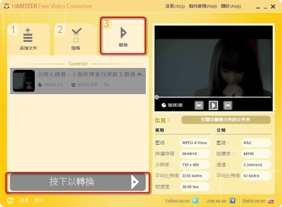Click the 69.65 MB size text
Screen dimensions: 282x207
coord(87,85)
